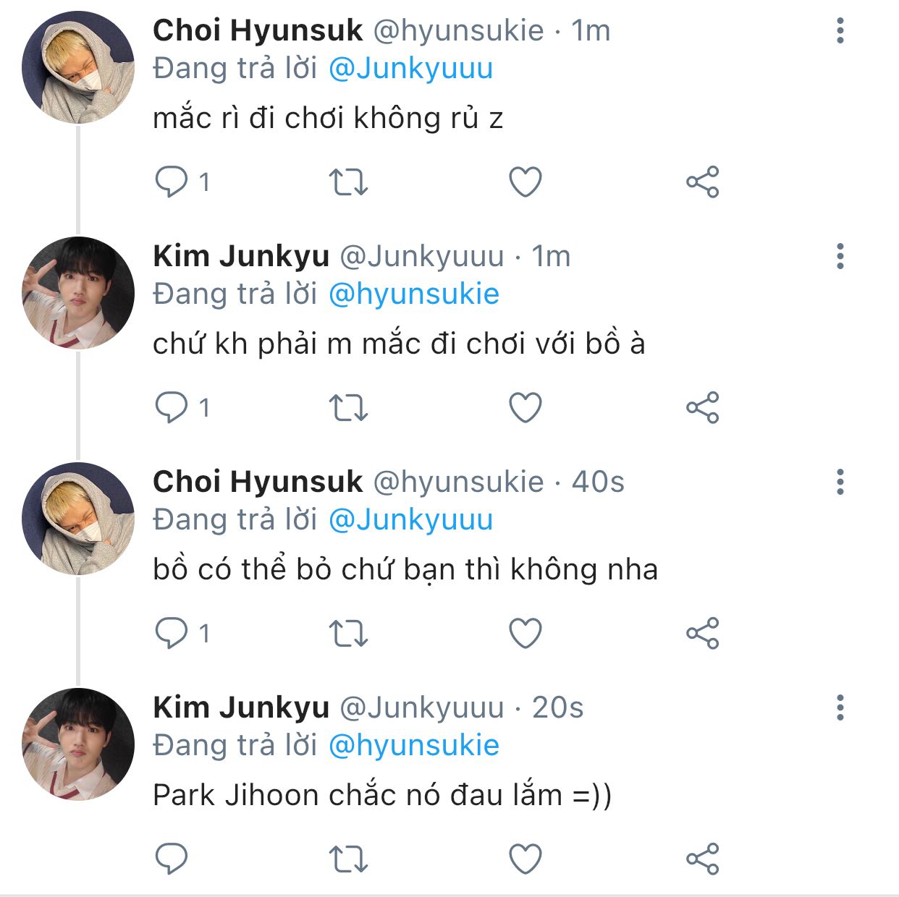Open @Junkyuuu mention link in first tweet
Viewport: 899px width, 897px height.
coord(410,69)
